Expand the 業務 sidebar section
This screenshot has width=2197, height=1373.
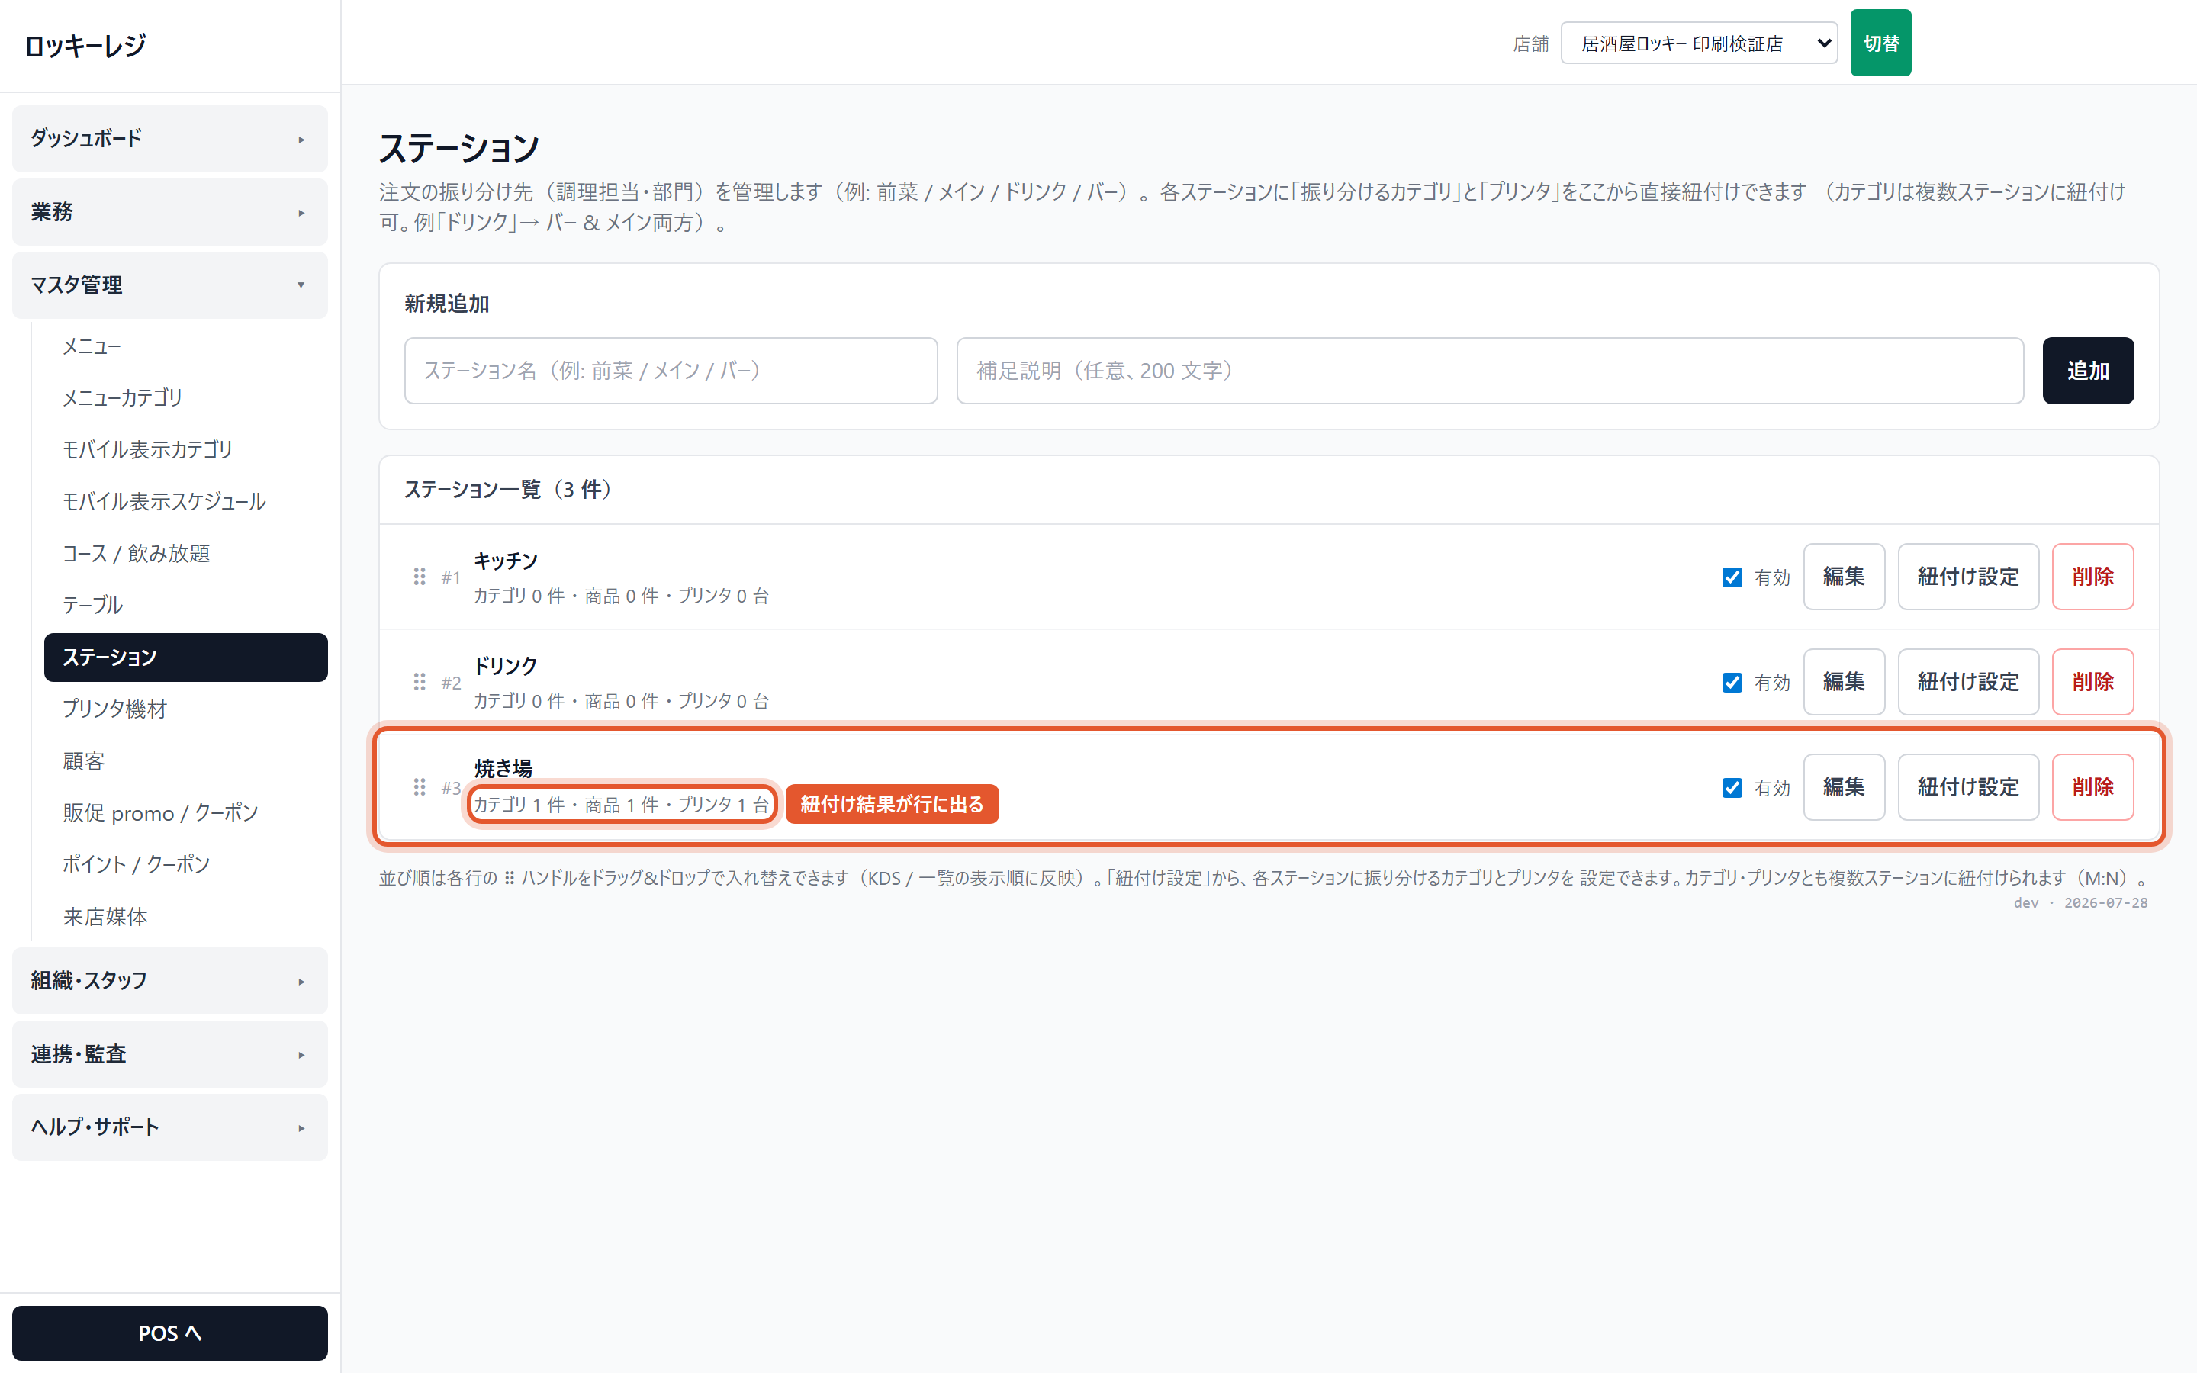point(170,213)
